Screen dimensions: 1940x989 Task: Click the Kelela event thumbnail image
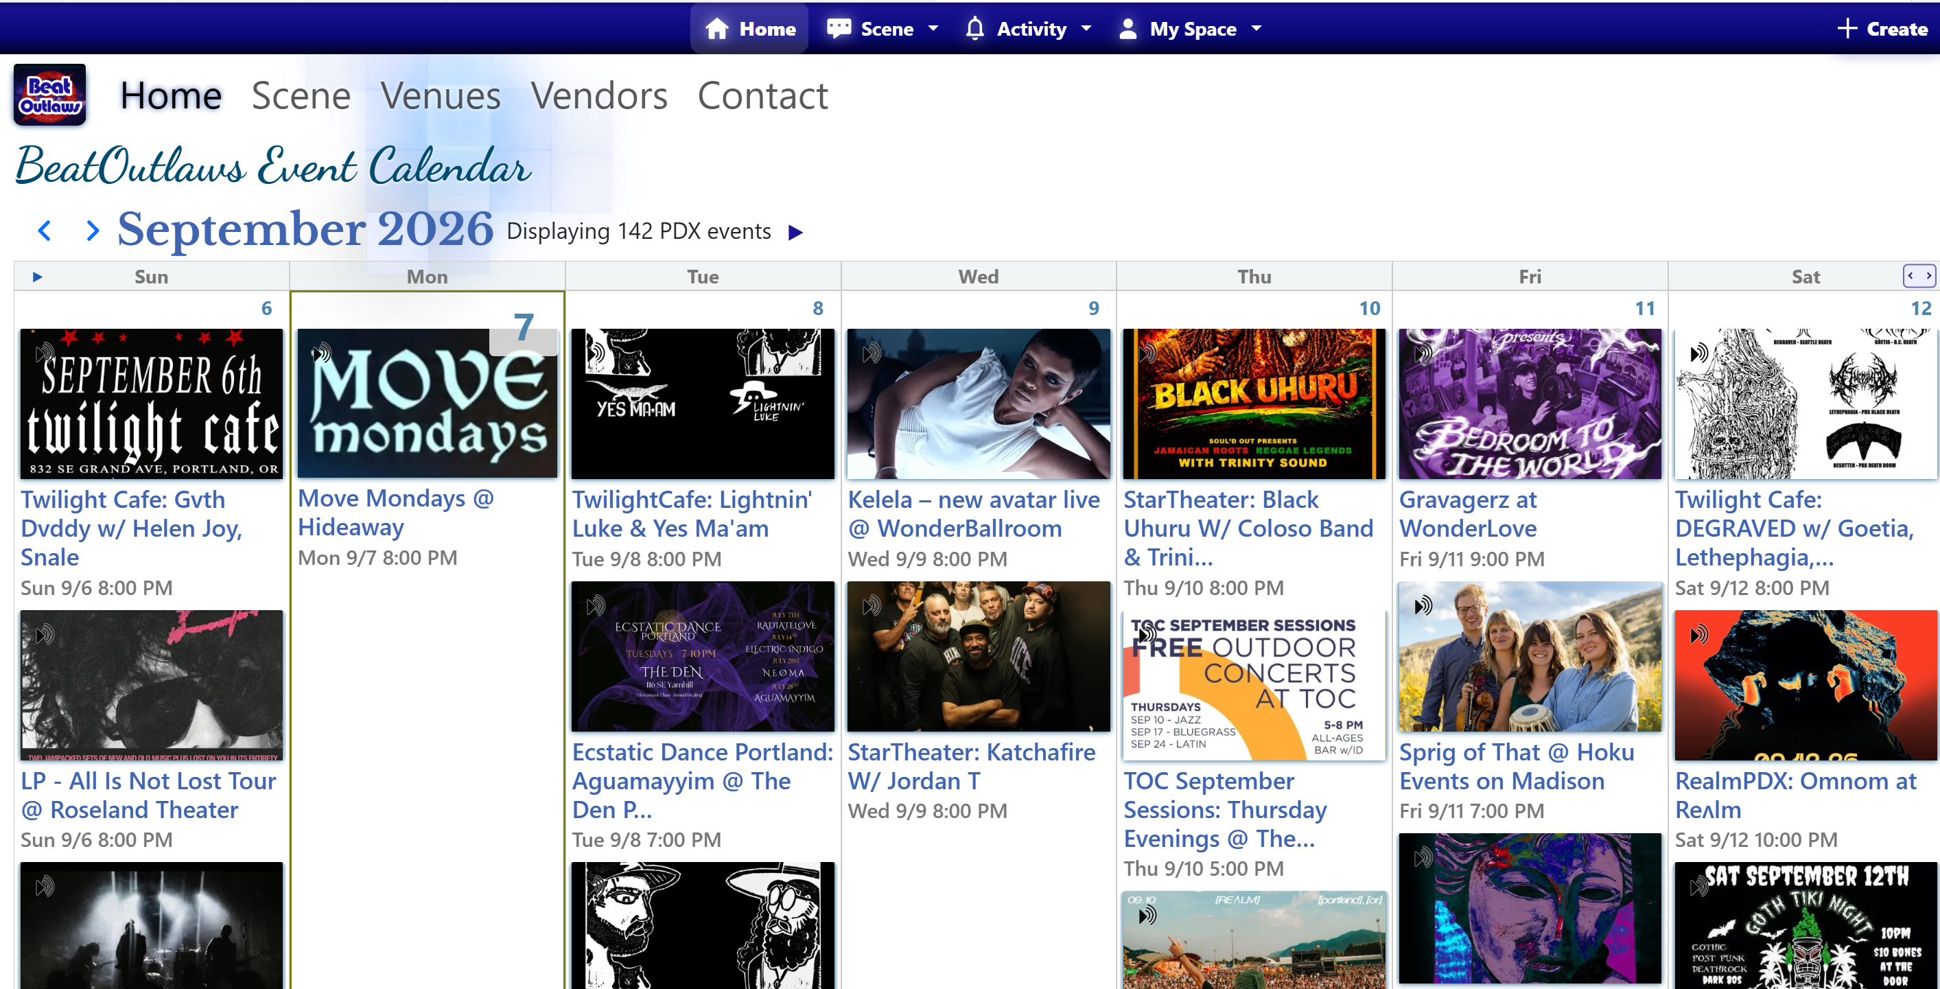pyautogui.click(x=979, y=404)
